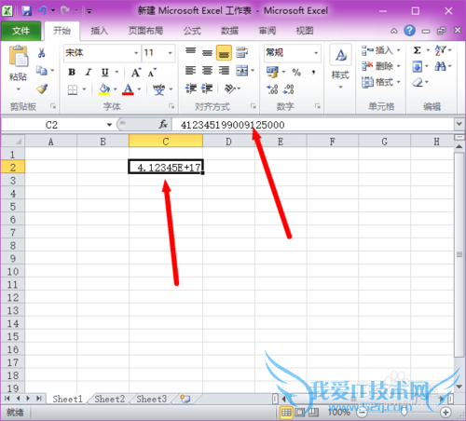
Task: Switch to the 公式 tab
Action: (192, 31)
